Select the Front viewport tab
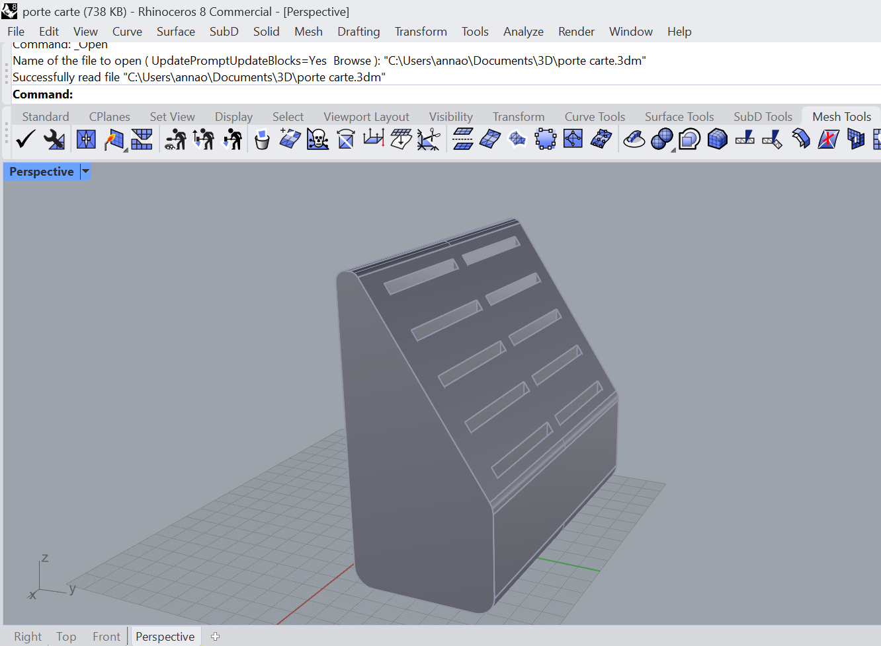This screenshot has width=881, height=646. (x=106, y=636)
